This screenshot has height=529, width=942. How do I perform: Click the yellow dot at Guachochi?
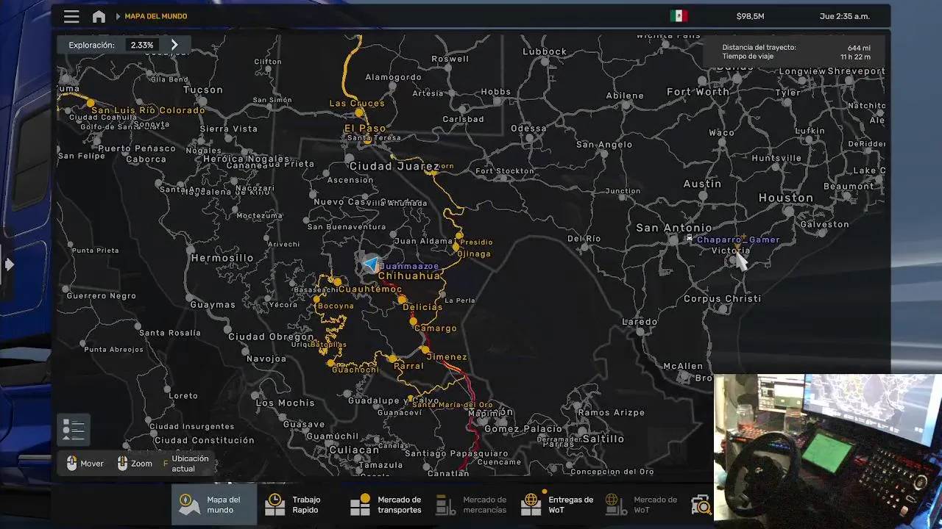click(330, 363)
